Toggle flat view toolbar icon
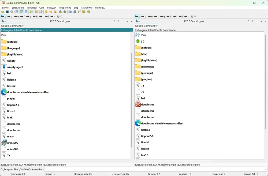This screenshot has width=268, height=176. [31, 12]
